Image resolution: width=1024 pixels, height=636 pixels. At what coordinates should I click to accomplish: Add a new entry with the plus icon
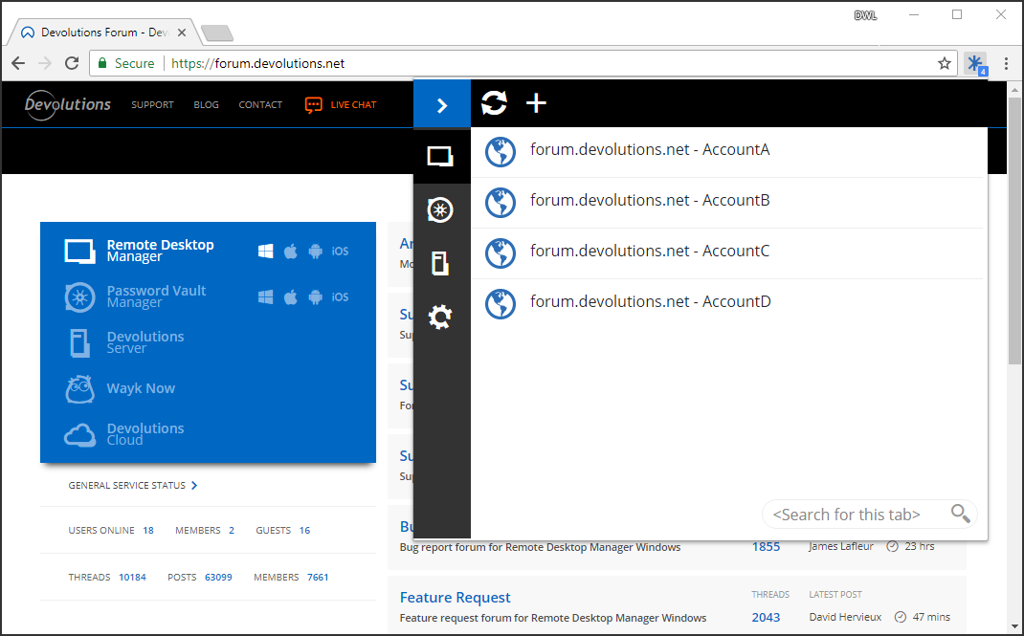click(x=536, y=103)
